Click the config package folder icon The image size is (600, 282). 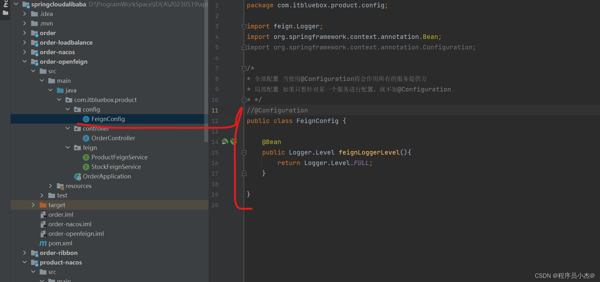point(77,109)
